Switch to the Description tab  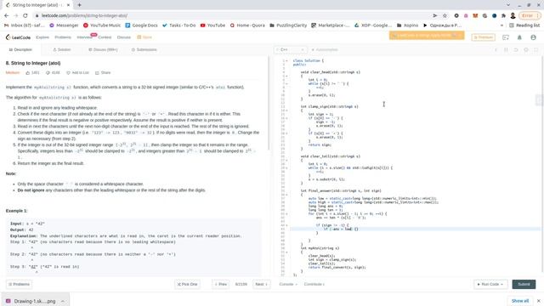20,49
